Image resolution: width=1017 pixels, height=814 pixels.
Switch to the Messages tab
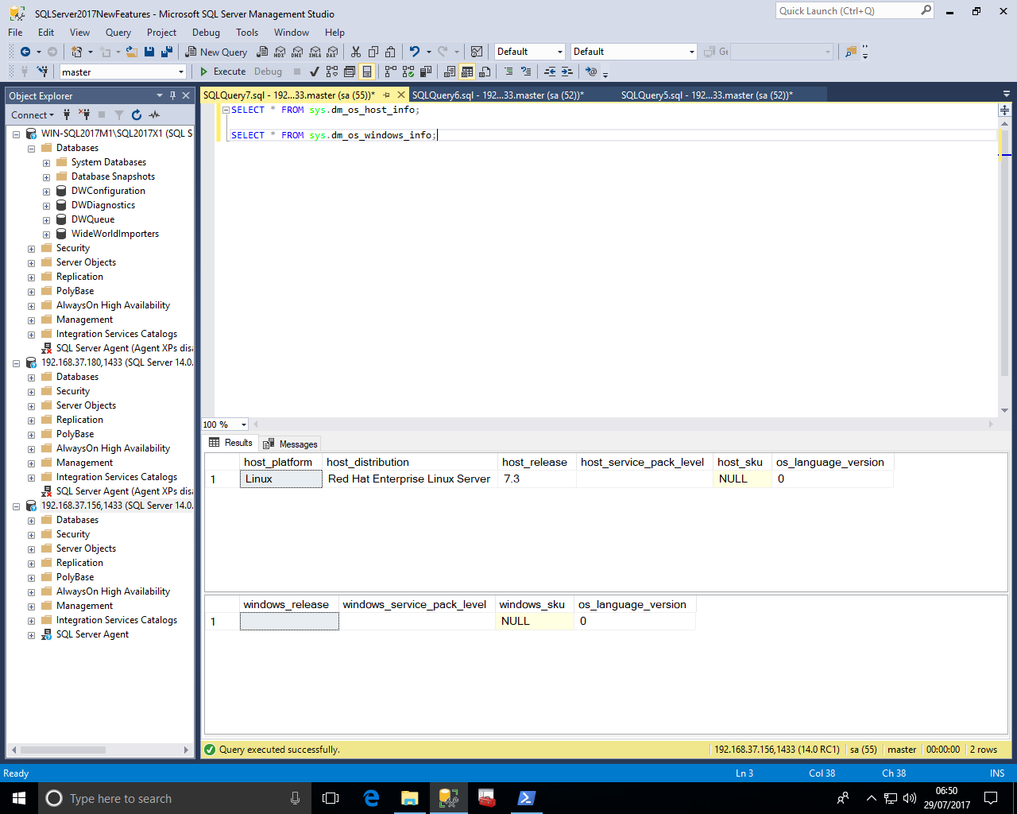pos(291,444)
